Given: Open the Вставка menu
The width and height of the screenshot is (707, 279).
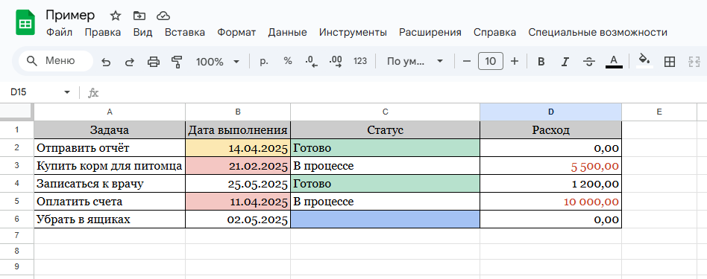Looking at the screenshot, I should (185, 33).
